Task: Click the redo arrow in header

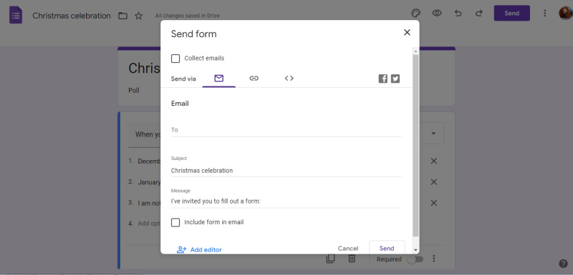Action: [x=478, y=13]
